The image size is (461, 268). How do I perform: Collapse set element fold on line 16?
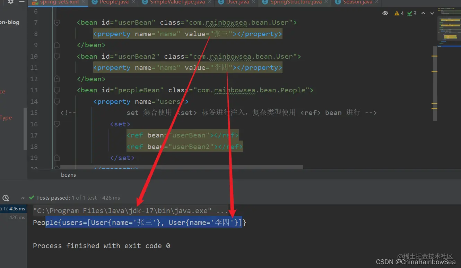(57, 124)
